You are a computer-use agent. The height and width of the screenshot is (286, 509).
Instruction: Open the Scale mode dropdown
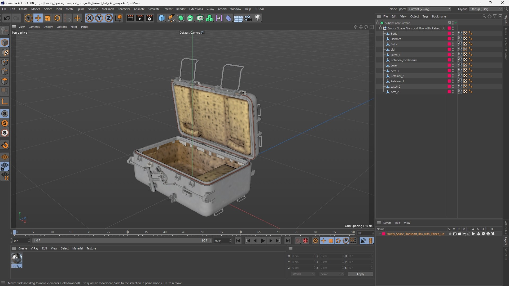tap(332, 274)
